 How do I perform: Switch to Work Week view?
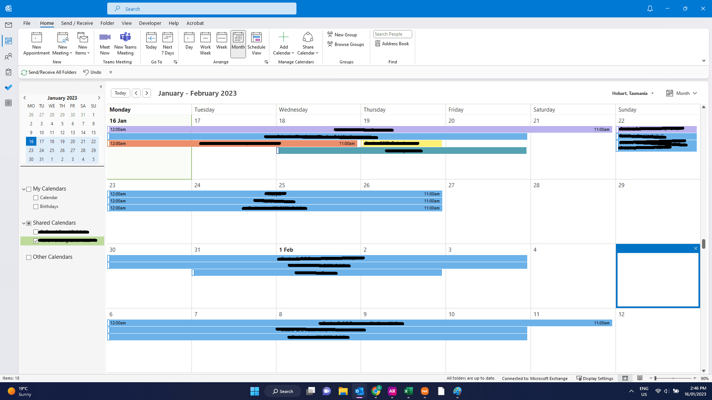[206, 44]
